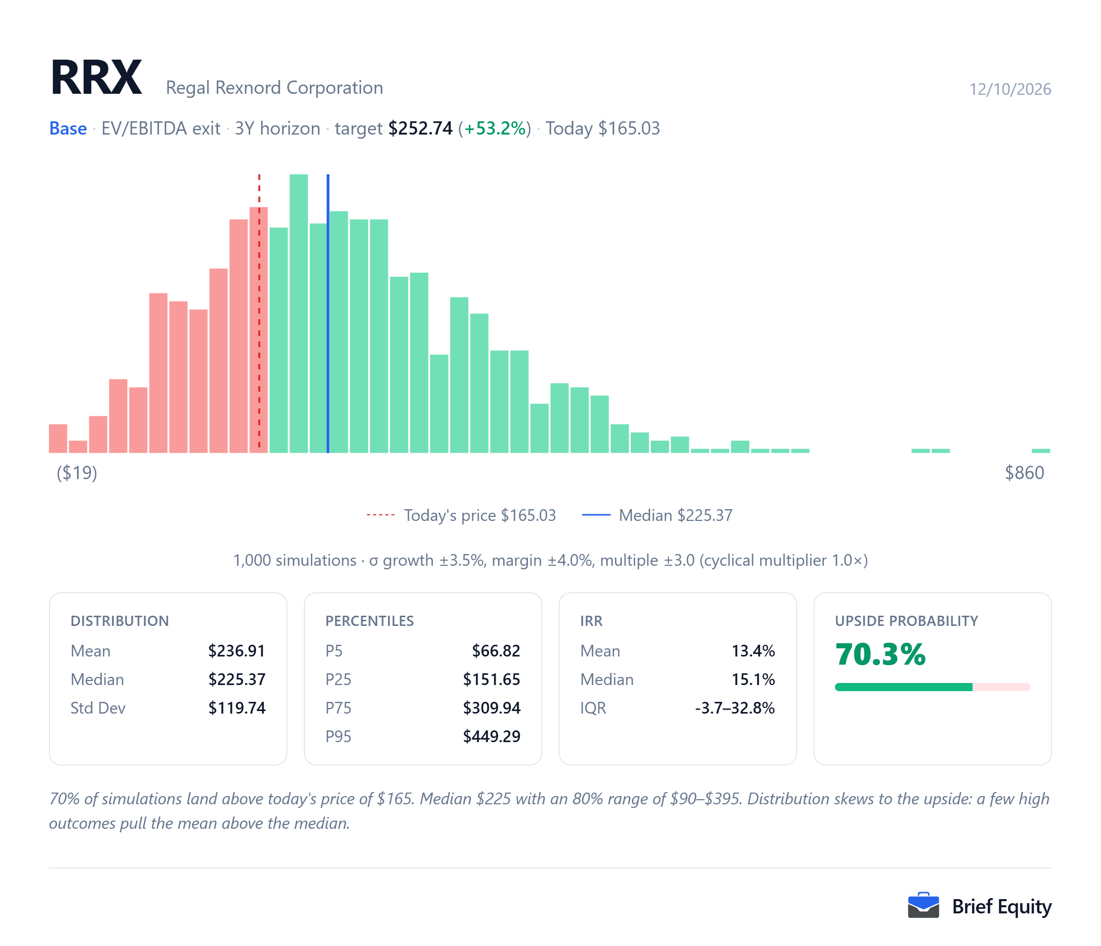Viewport: 1101px width, 946px height.
Task: Click the Today $165.03 header text
Action: click(x=602, y=128)
